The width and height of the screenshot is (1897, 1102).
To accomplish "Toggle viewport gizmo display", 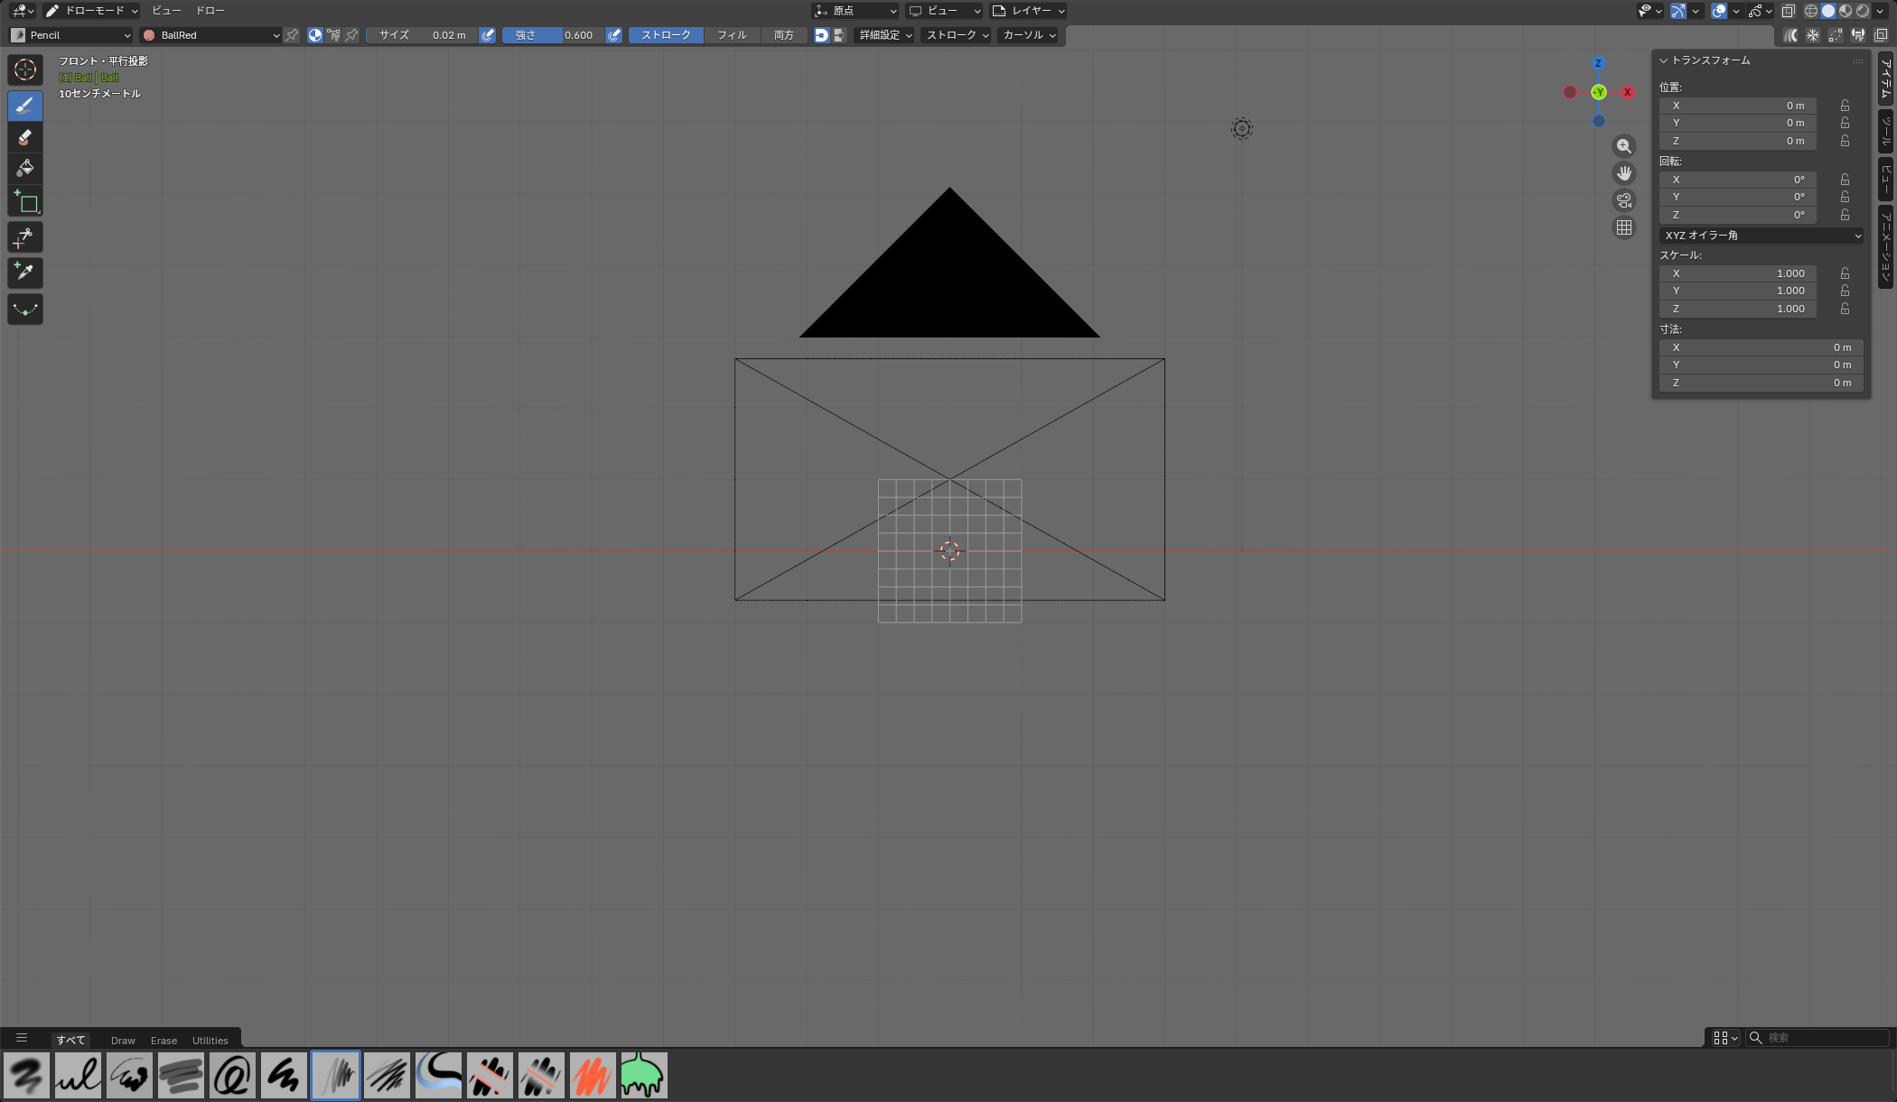I will (1678, 11).
